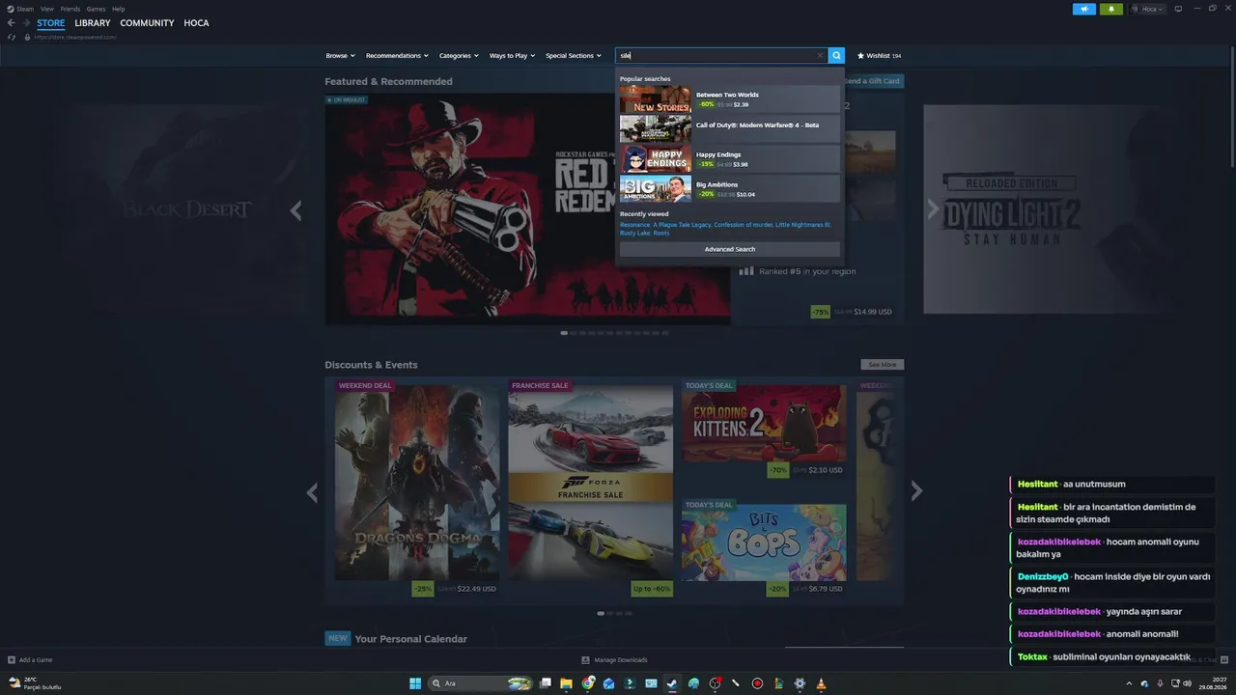Open the green notifications bell
1236x695 pixels.
pos(1110,9)
